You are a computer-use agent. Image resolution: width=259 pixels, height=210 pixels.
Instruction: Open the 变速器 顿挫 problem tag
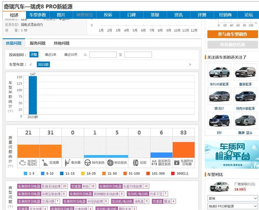tap(83, 186)
